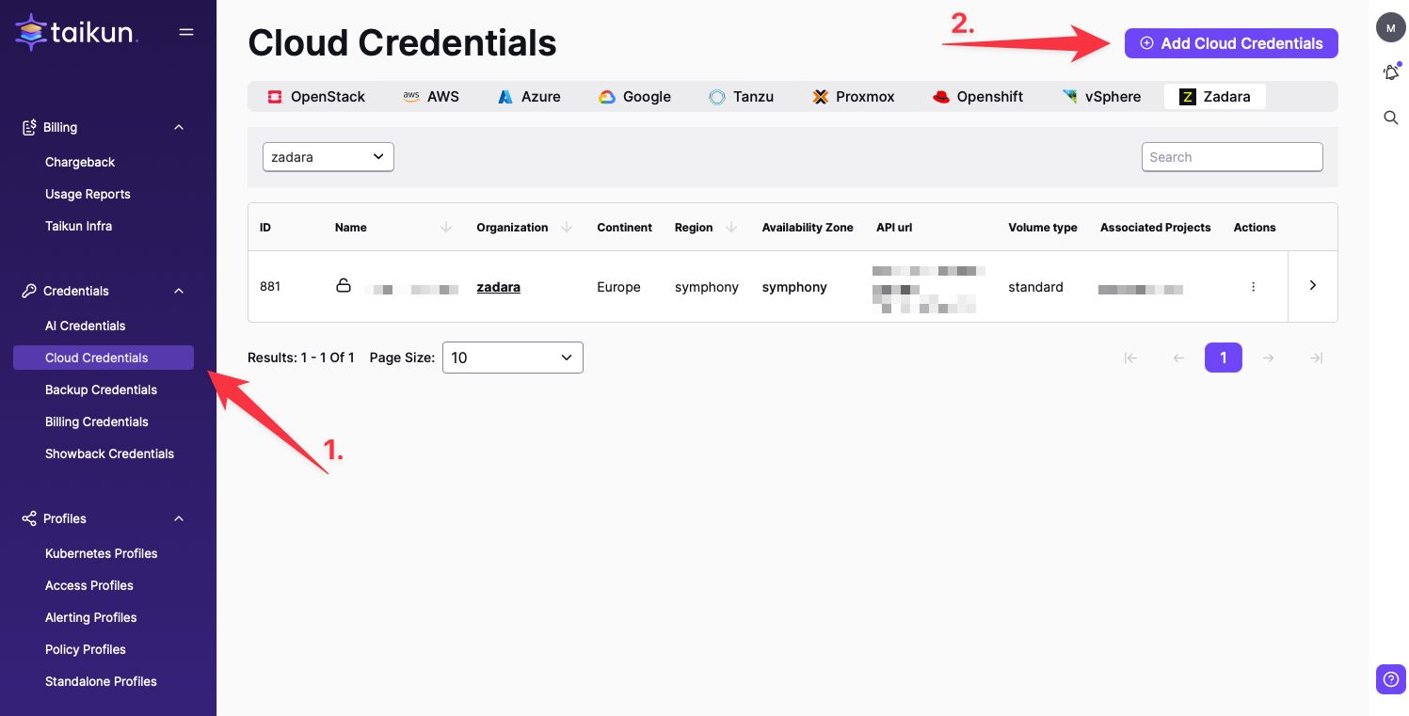
Task: Sort table by Name column
Action: [x=446, y=227]
